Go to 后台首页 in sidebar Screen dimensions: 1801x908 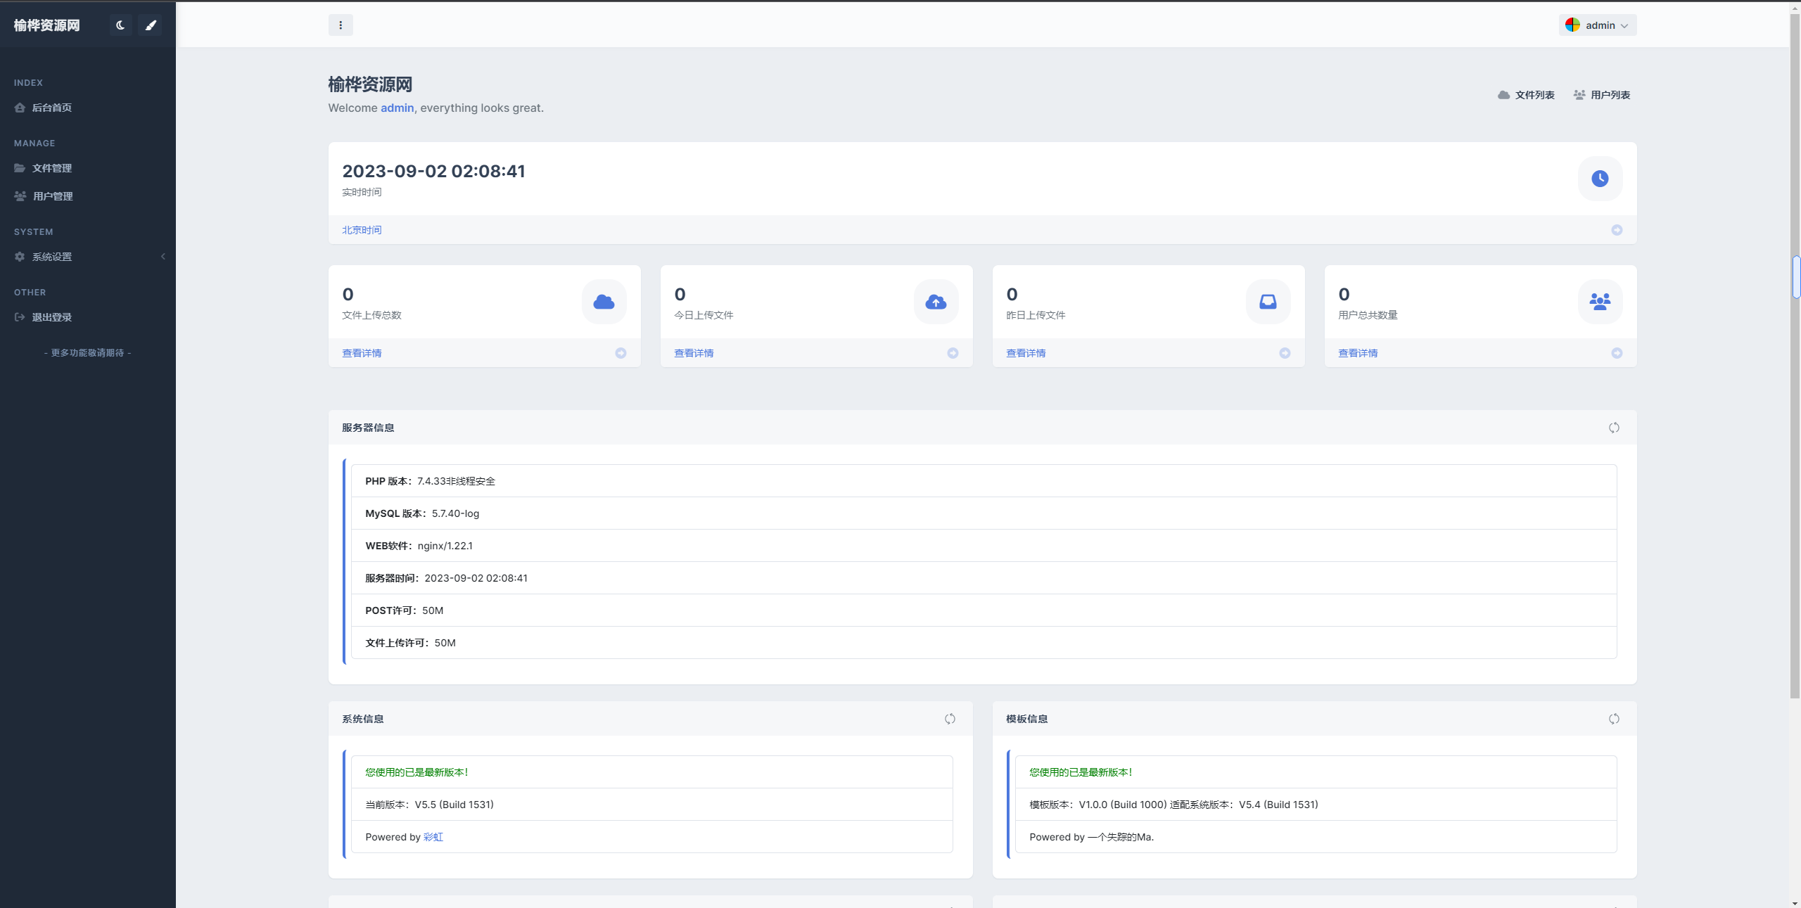(88, 108)
